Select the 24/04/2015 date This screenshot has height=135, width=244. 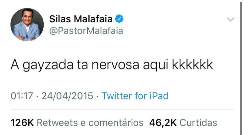pyautogui.click(x=67, y=96)
